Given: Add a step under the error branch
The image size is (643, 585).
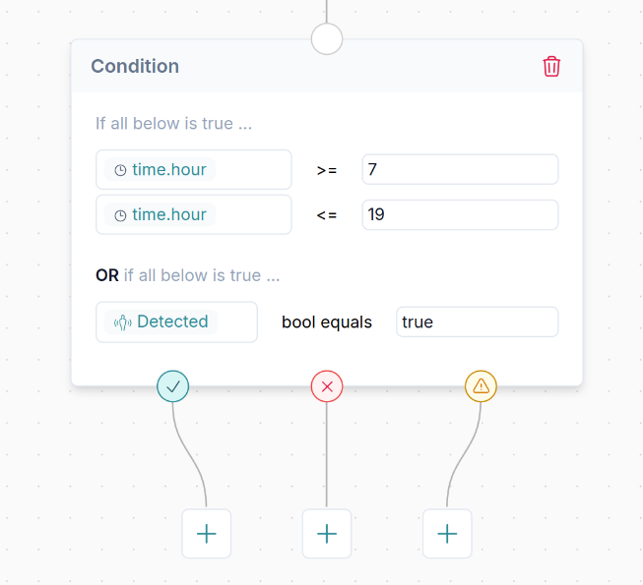Looking at the screenshot, I should tap(447, 534).
